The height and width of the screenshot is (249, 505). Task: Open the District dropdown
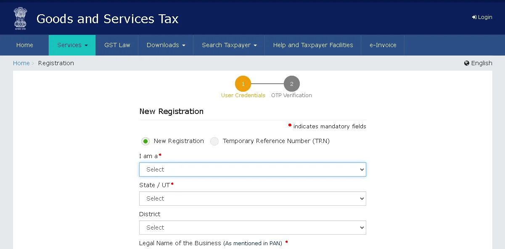coord(252,228)
